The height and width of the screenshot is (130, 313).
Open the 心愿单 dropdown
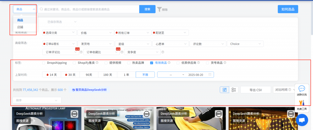(x=170, y=44)
